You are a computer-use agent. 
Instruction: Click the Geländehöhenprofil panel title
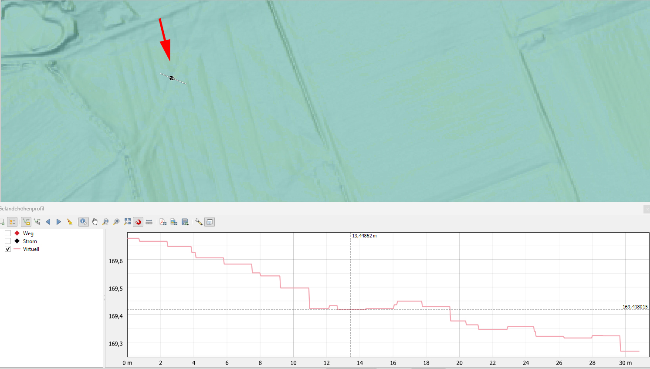22,209
